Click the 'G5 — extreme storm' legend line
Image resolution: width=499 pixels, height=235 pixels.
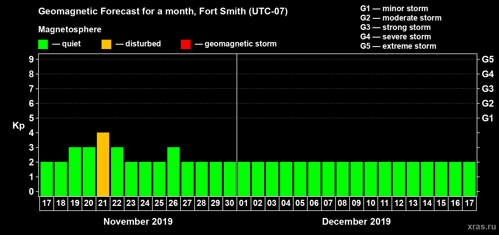coord(398,46)
